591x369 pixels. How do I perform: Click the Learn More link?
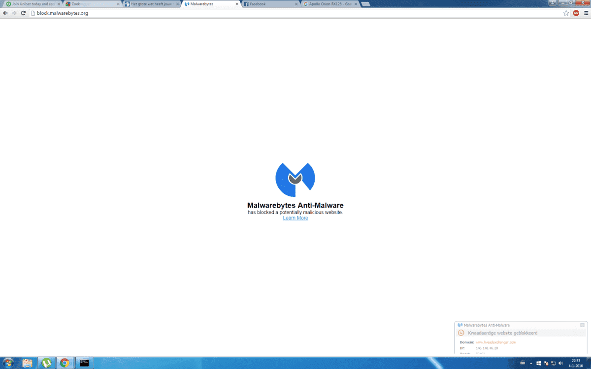click(x=295, y=218)
